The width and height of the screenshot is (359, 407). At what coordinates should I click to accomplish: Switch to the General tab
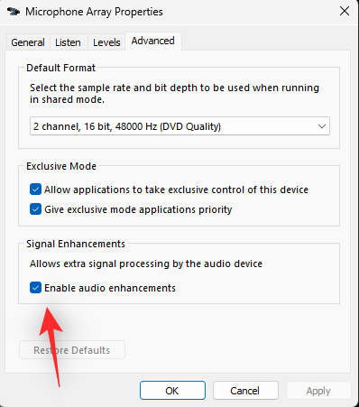(x=28, y=42)
